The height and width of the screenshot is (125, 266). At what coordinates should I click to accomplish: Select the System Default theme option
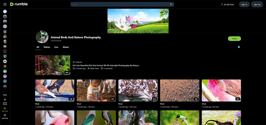coord(5,101)
